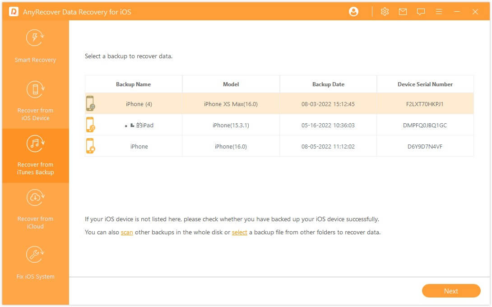Click the scan link for whole disk backups

pyautogui.click(x=127, y=232)
